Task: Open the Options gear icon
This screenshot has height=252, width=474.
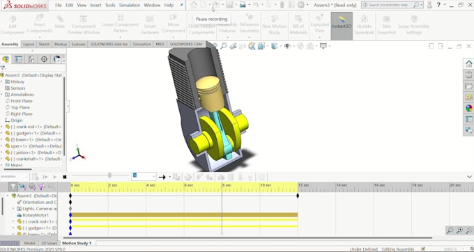Action: pos(301,5)
